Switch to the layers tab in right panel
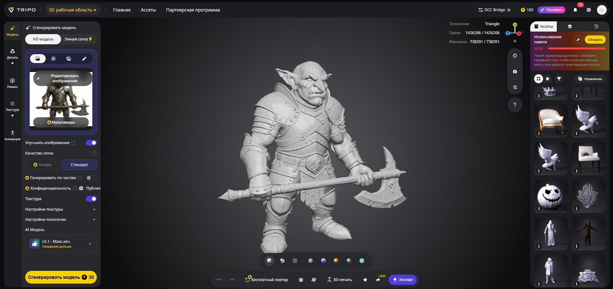The image size is (613, 289). (570, 26)
